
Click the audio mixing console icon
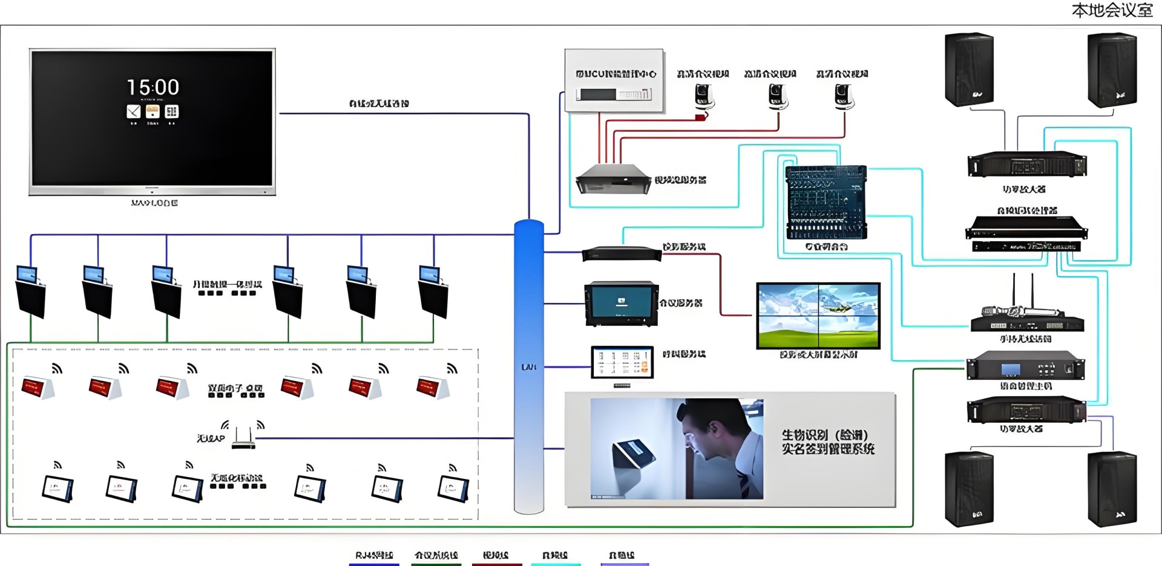tap(826, 203)
